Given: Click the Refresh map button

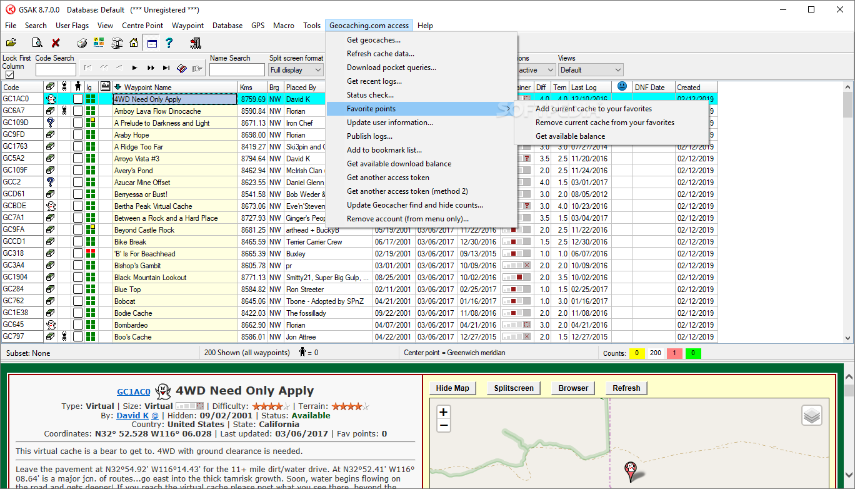Looking at the screenshot, I should pyautogui.click(x=626, y=388).
